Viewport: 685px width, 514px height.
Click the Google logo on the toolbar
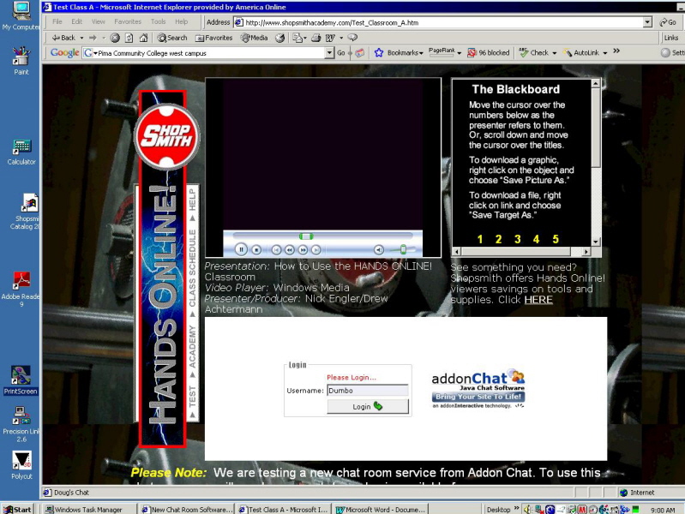coord(64,53)
